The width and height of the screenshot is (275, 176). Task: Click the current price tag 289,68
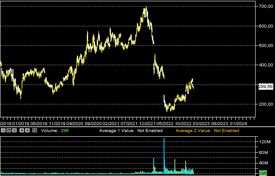pyautogui.click(x=266, y=87)
